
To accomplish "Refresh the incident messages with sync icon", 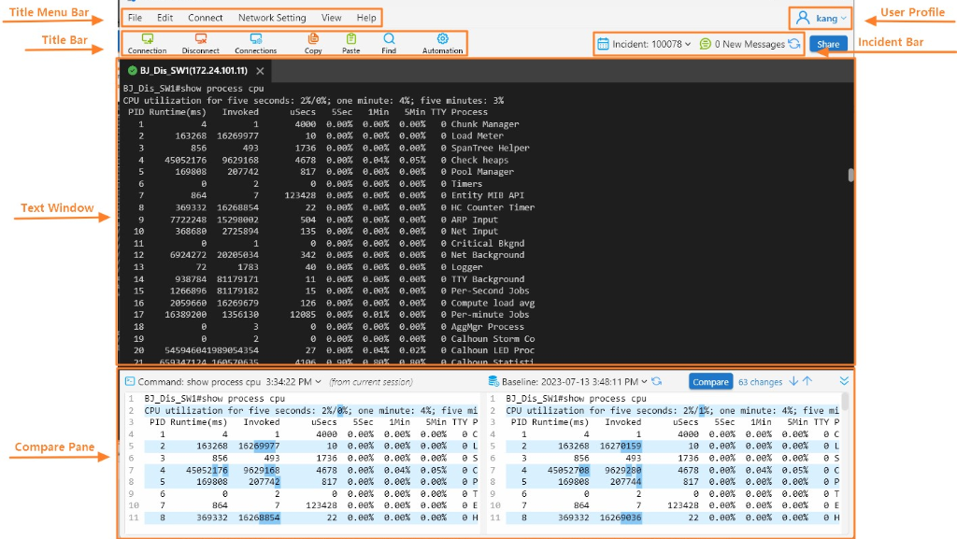I will (x=794, y=44).
